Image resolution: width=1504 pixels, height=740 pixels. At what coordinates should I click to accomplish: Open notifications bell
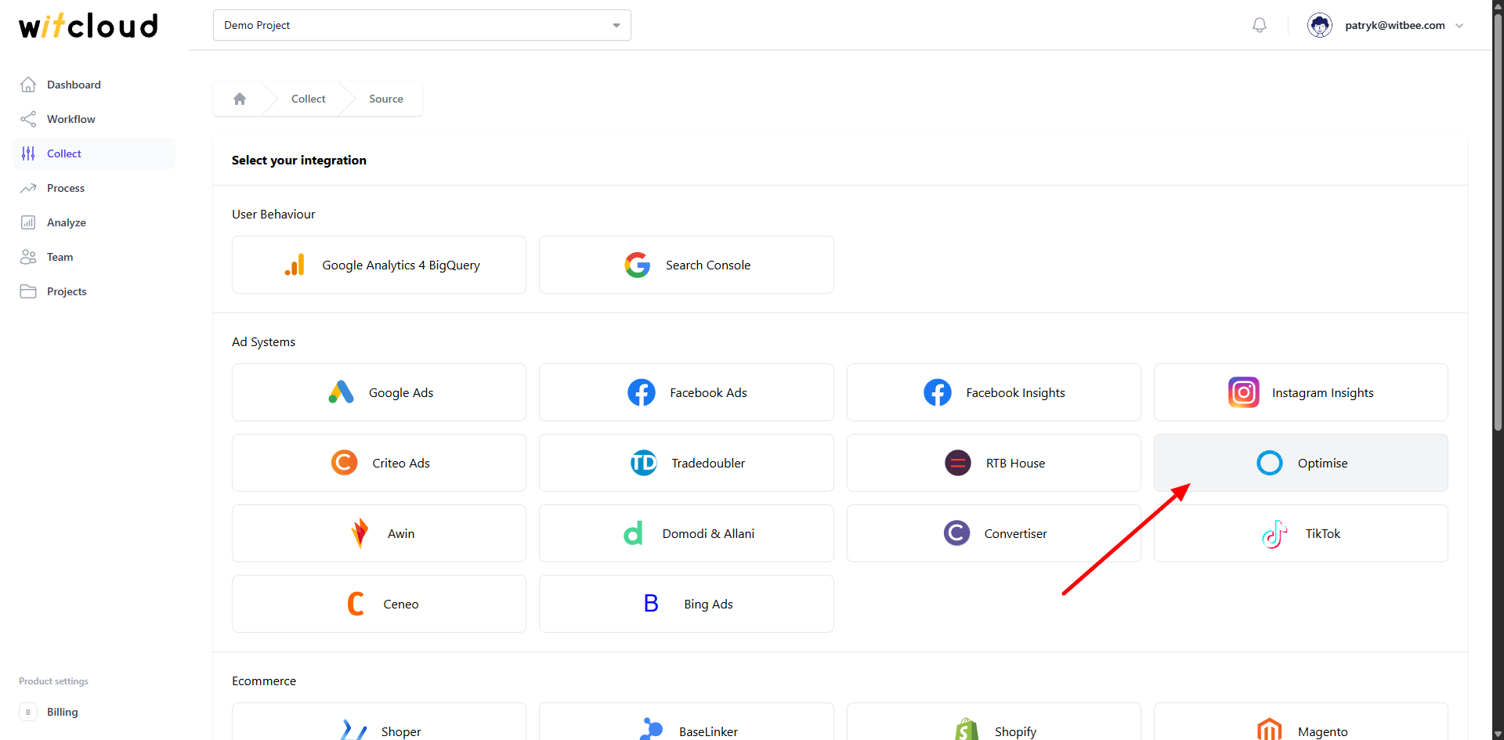[x=1260, y=25]
